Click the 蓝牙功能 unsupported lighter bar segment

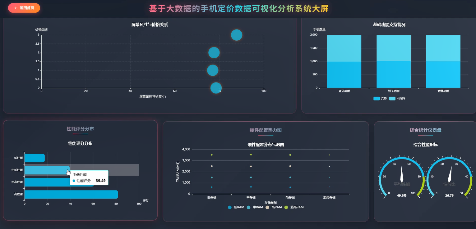click(x=344, y=48)
